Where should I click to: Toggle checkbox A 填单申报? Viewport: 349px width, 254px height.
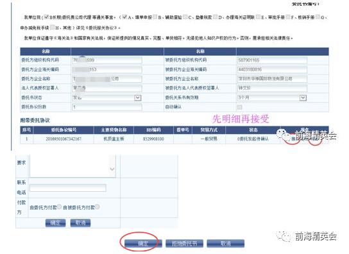(125, 17)
